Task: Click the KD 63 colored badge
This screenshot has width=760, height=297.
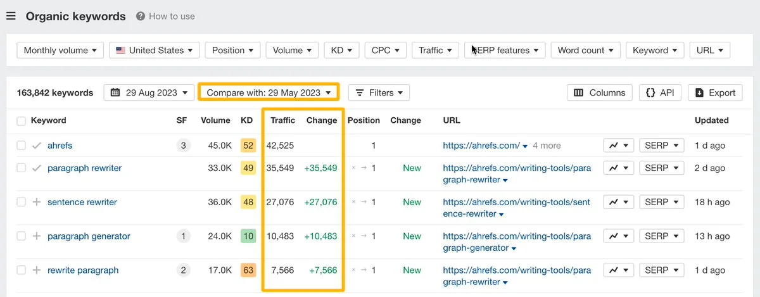Action: (x=248, y=270)
